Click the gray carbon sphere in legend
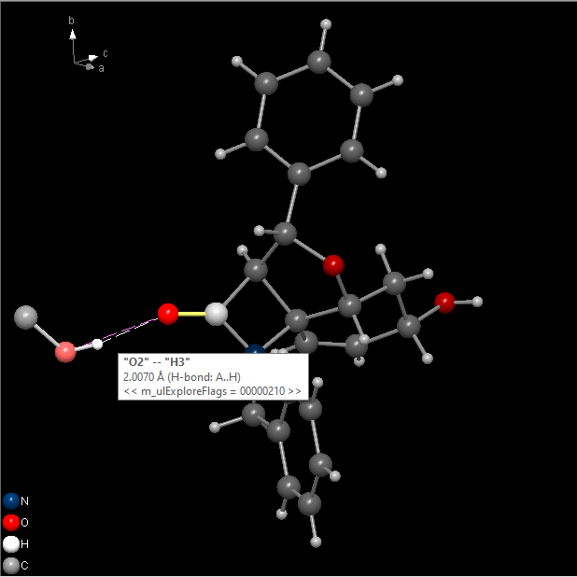The width and height of the screenshot is (577, 577). pyautogui.click(x=11, y=566)
